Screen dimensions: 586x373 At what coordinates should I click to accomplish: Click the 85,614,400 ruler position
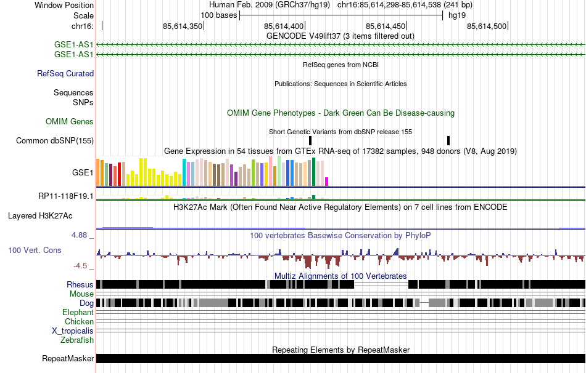pos(284,26)
